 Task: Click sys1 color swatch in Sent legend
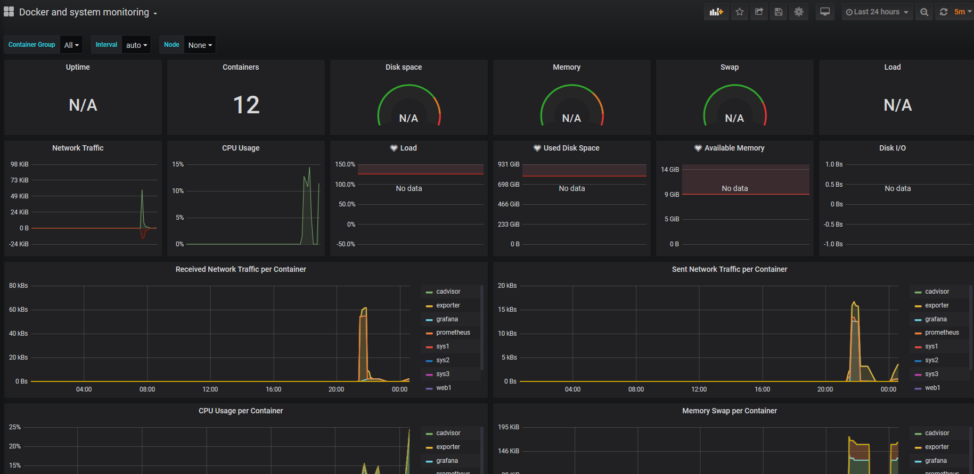(x=918, y=347)
